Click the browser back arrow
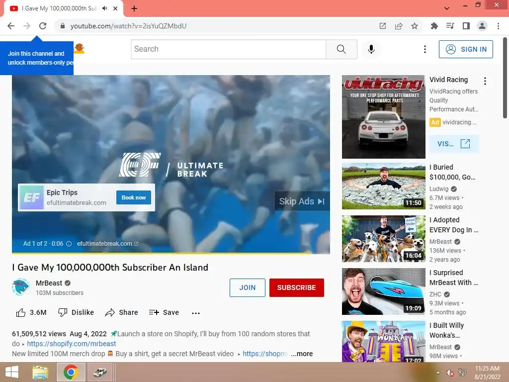The width and height of the screenshot is (509, 382). pyautogui.click(x=11, y=26)
